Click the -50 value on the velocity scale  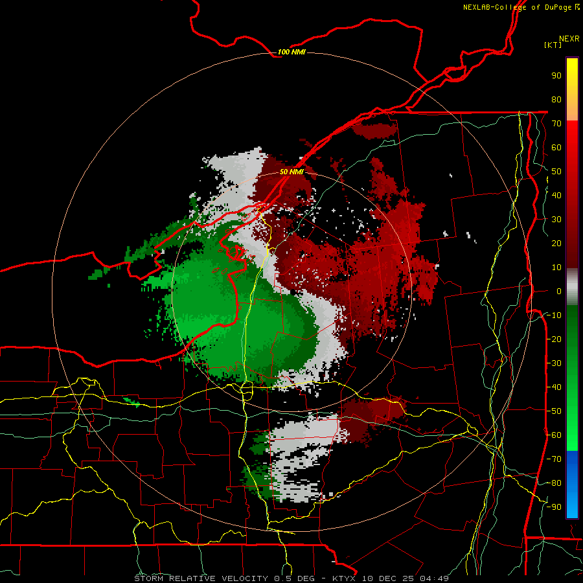pos(554,411)
